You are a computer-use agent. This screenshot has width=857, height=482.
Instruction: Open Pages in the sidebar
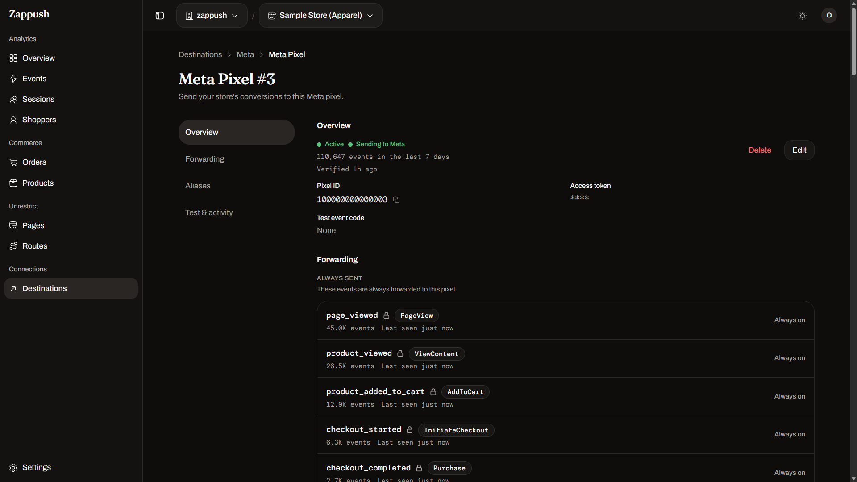coord(71,226)
